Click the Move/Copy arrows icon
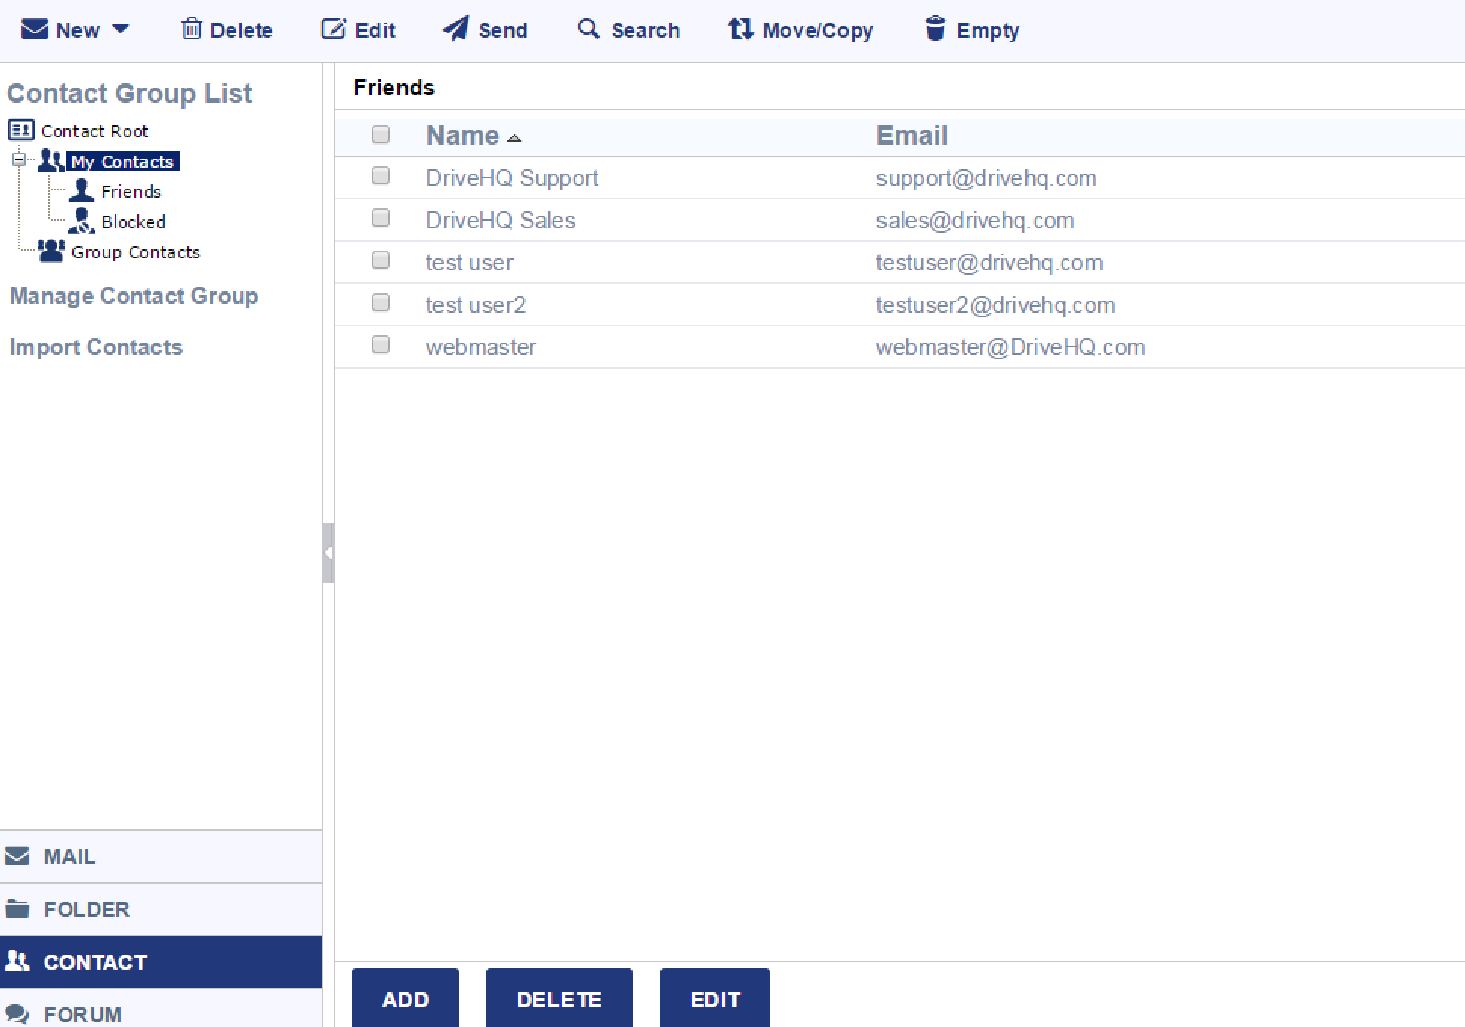The image size is (1465, 1027). coord(740,29)
